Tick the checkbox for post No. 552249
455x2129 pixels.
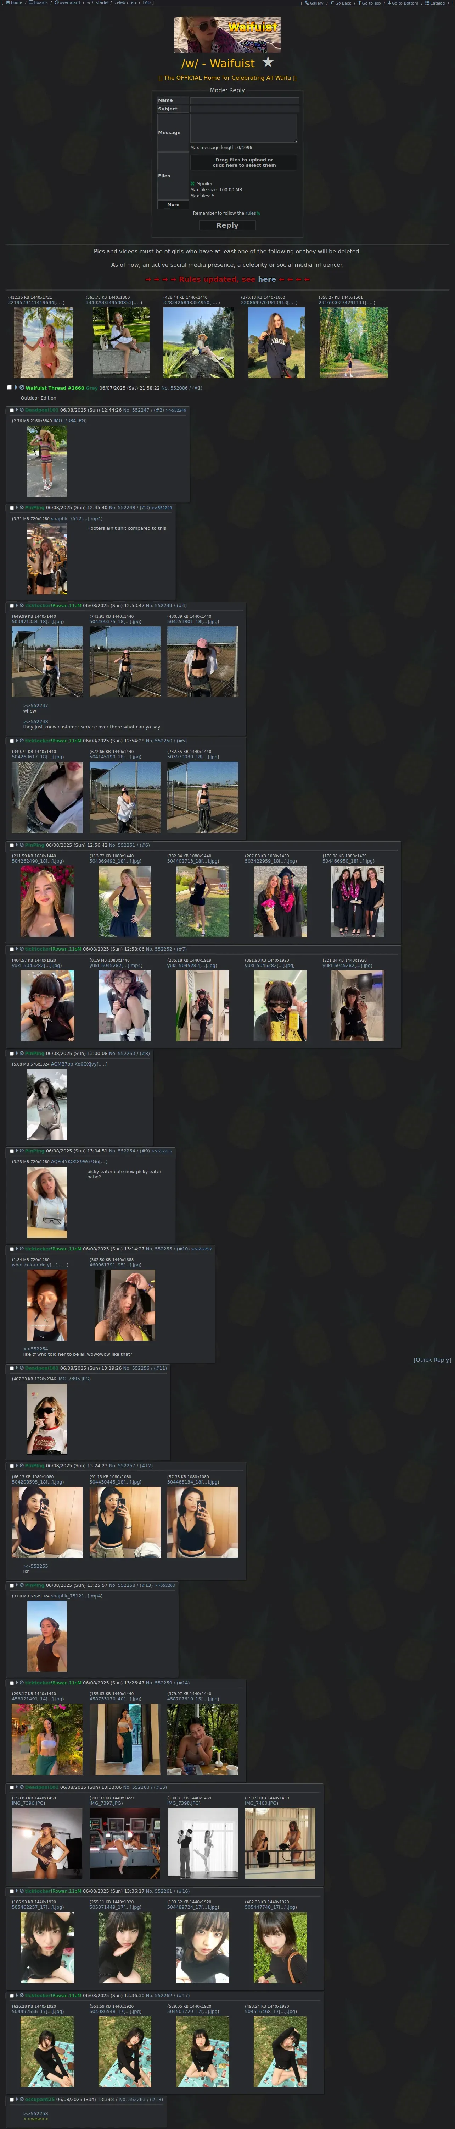click(12, 606)
